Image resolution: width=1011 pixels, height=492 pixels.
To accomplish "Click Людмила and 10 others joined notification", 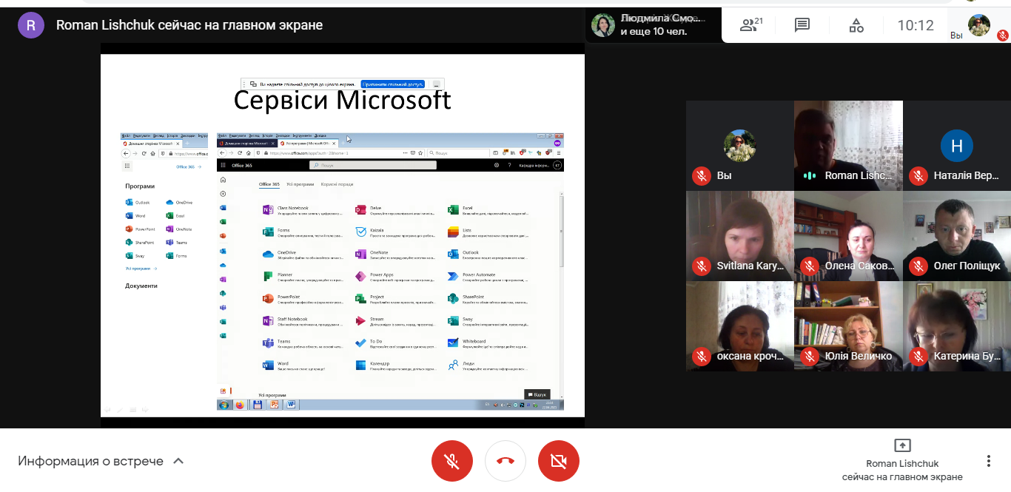I will pyautogui.click(x=653, y=25).
